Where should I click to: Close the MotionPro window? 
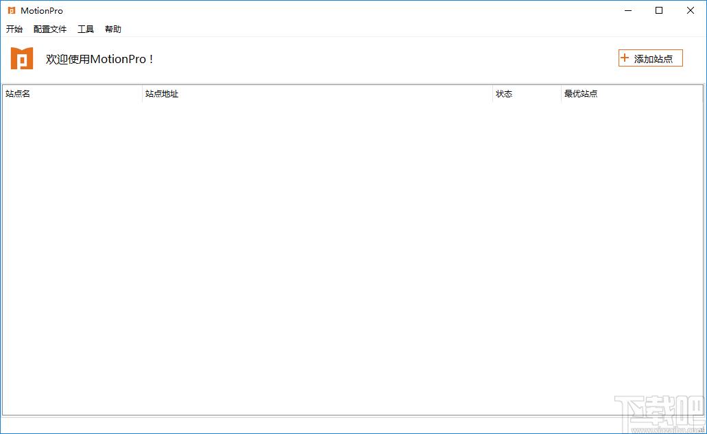tap(691, 10)
